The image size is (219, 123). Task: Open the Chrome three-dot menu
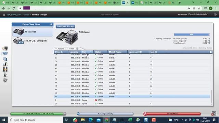(x=216, y=8)
